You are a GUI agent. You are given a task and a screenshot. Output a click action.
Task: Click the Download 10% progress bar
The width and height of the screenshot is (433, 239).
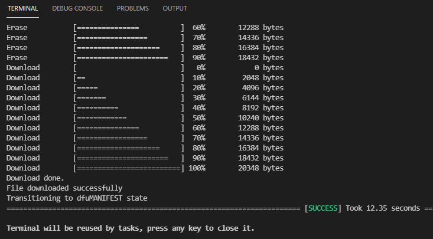point(129,78)
